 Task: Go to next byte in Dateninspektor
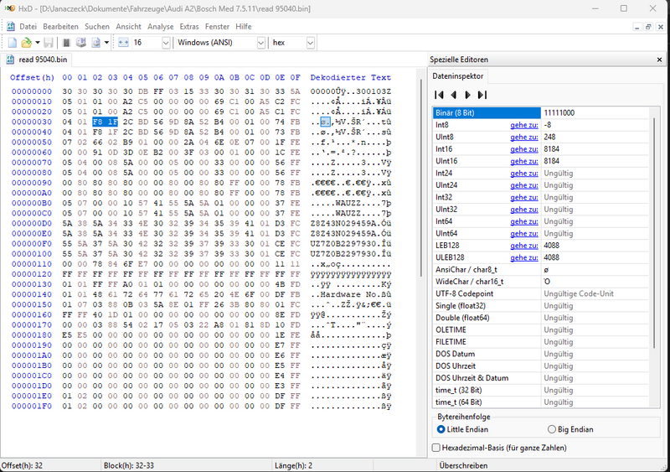(x=467, y=95)
